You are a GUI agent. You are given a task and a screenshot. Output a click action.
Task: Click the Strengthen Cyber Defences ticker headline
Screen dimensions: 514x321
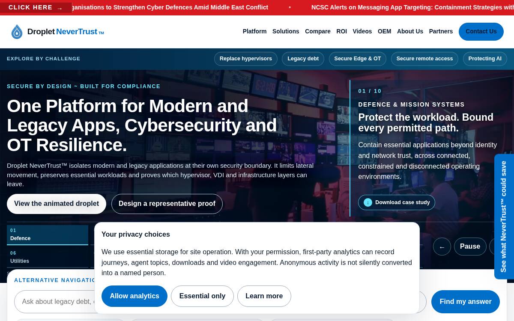[x=170, y=7]
